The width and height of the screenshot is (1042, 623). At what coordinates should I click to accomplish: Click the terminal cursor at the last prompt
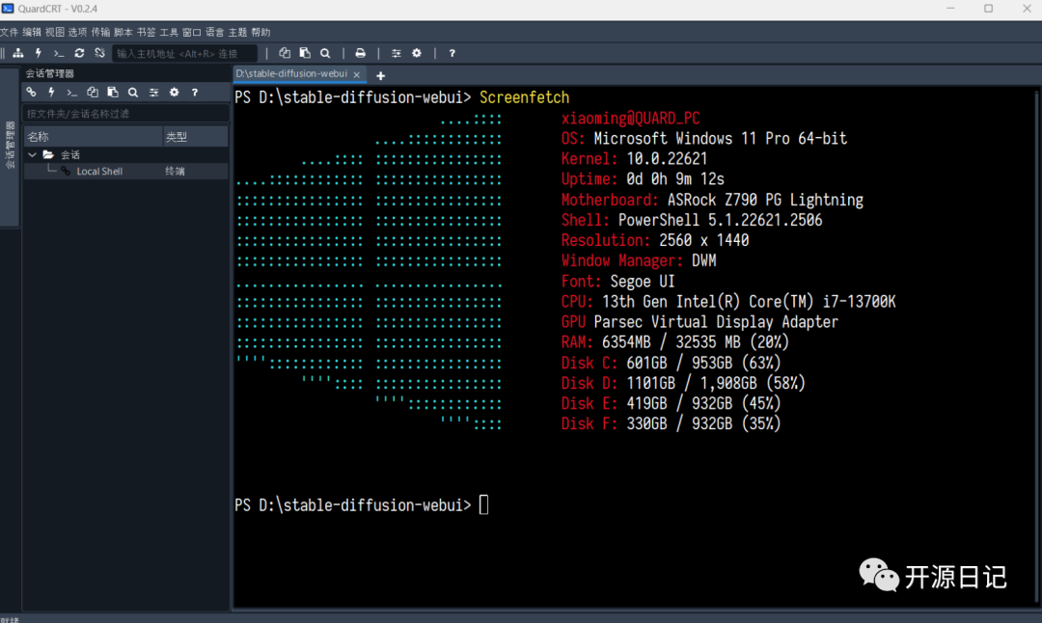click(x=483, y=504)
